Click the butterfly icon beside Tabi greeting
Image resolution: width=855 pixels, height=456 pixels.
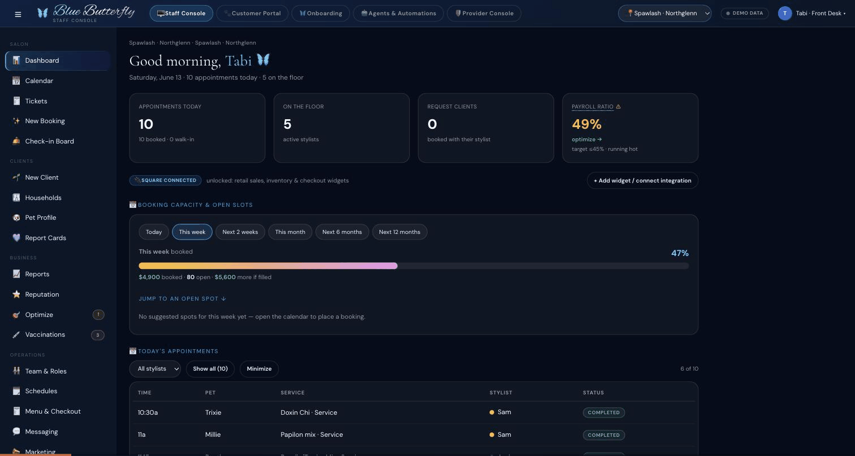click(x=263, y=59)
